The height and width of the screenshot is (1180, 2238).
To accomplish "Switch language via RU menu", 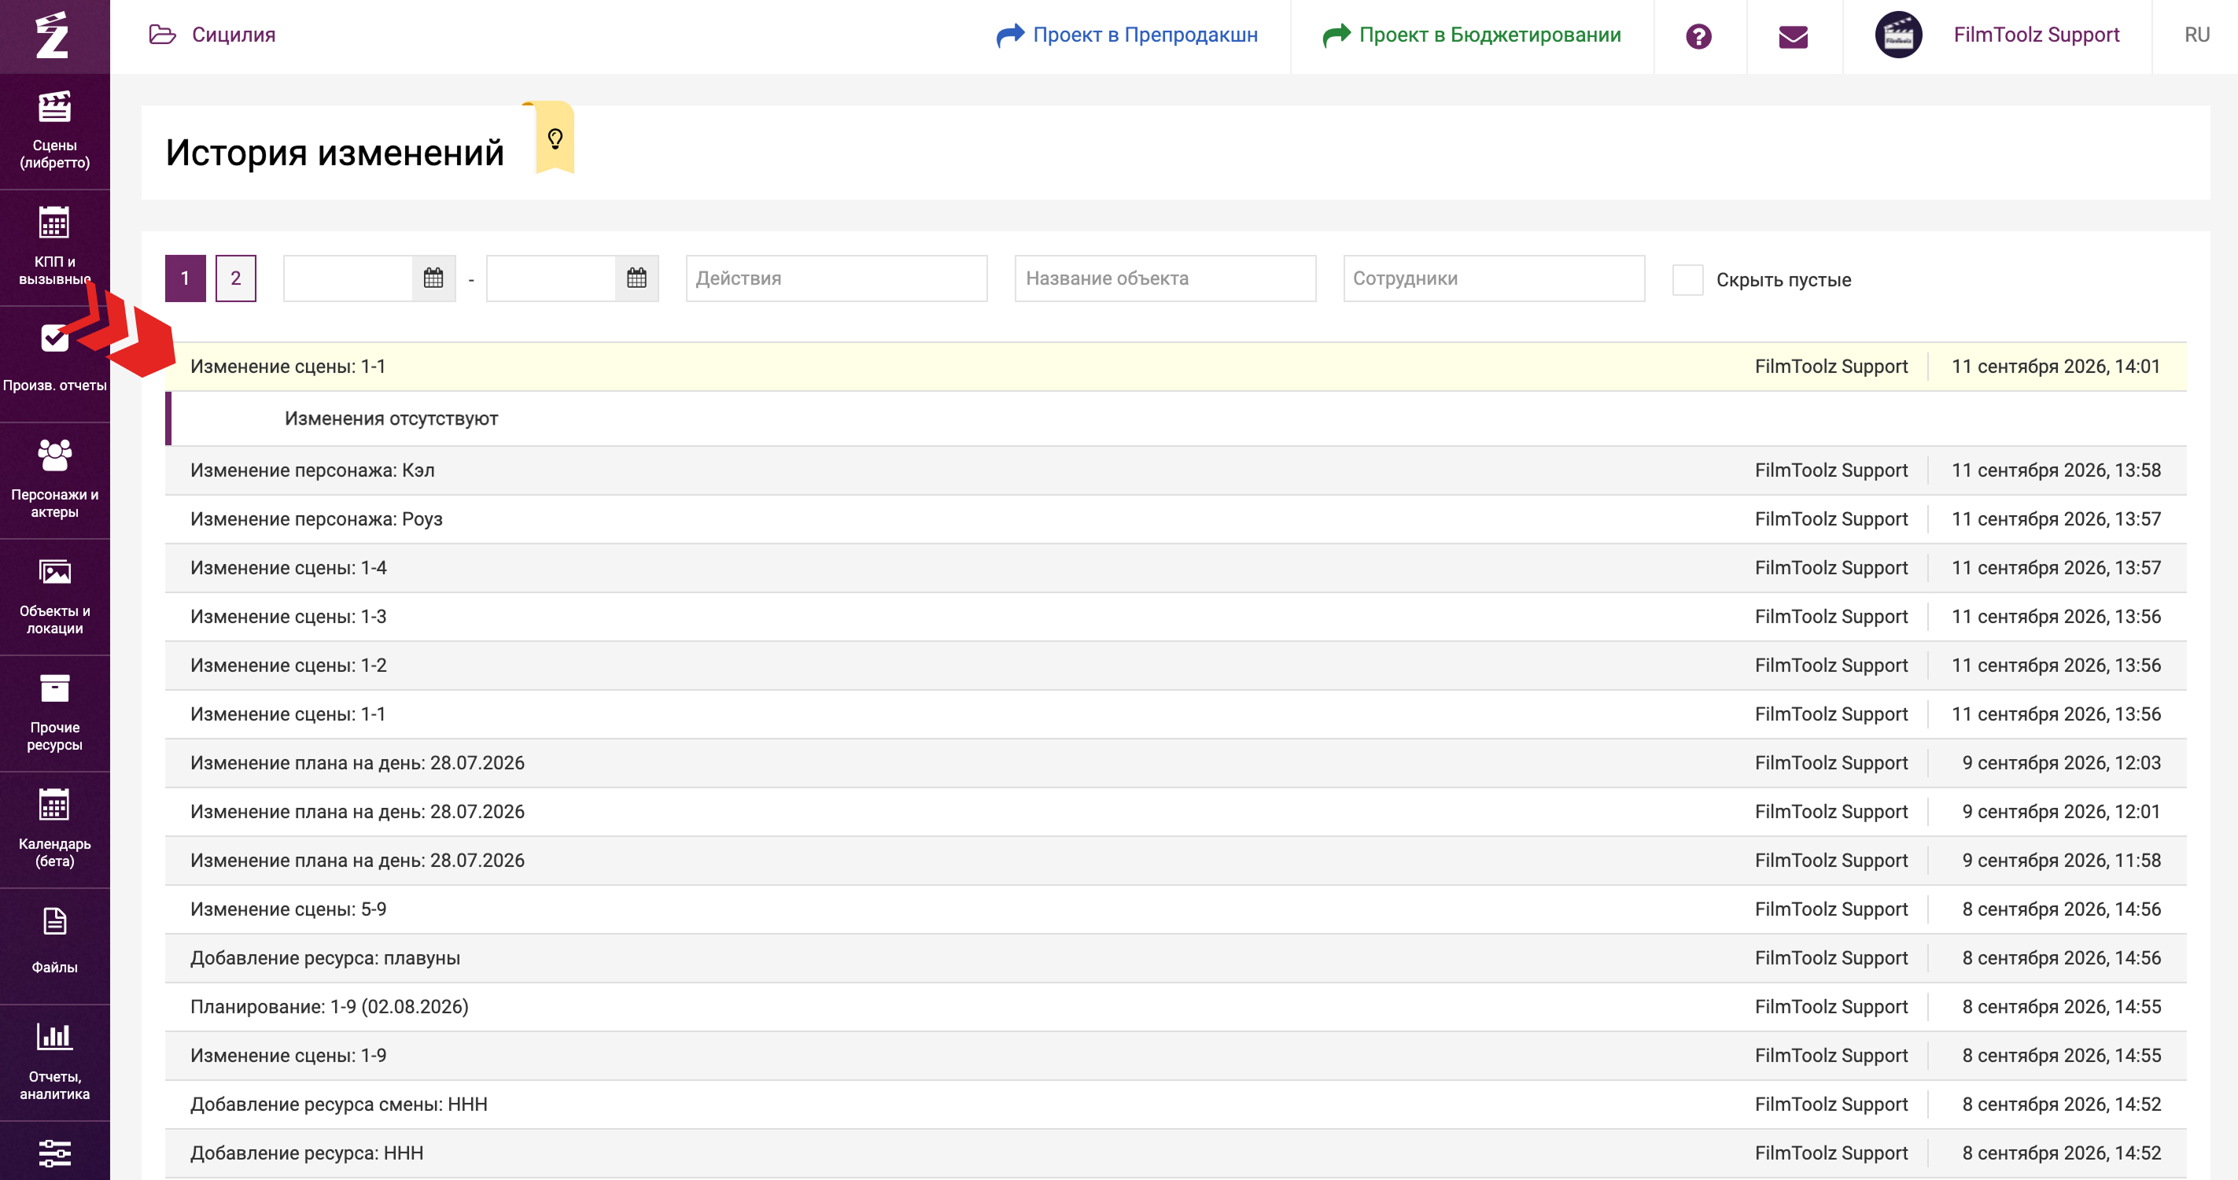I will tap(2196, 35).
